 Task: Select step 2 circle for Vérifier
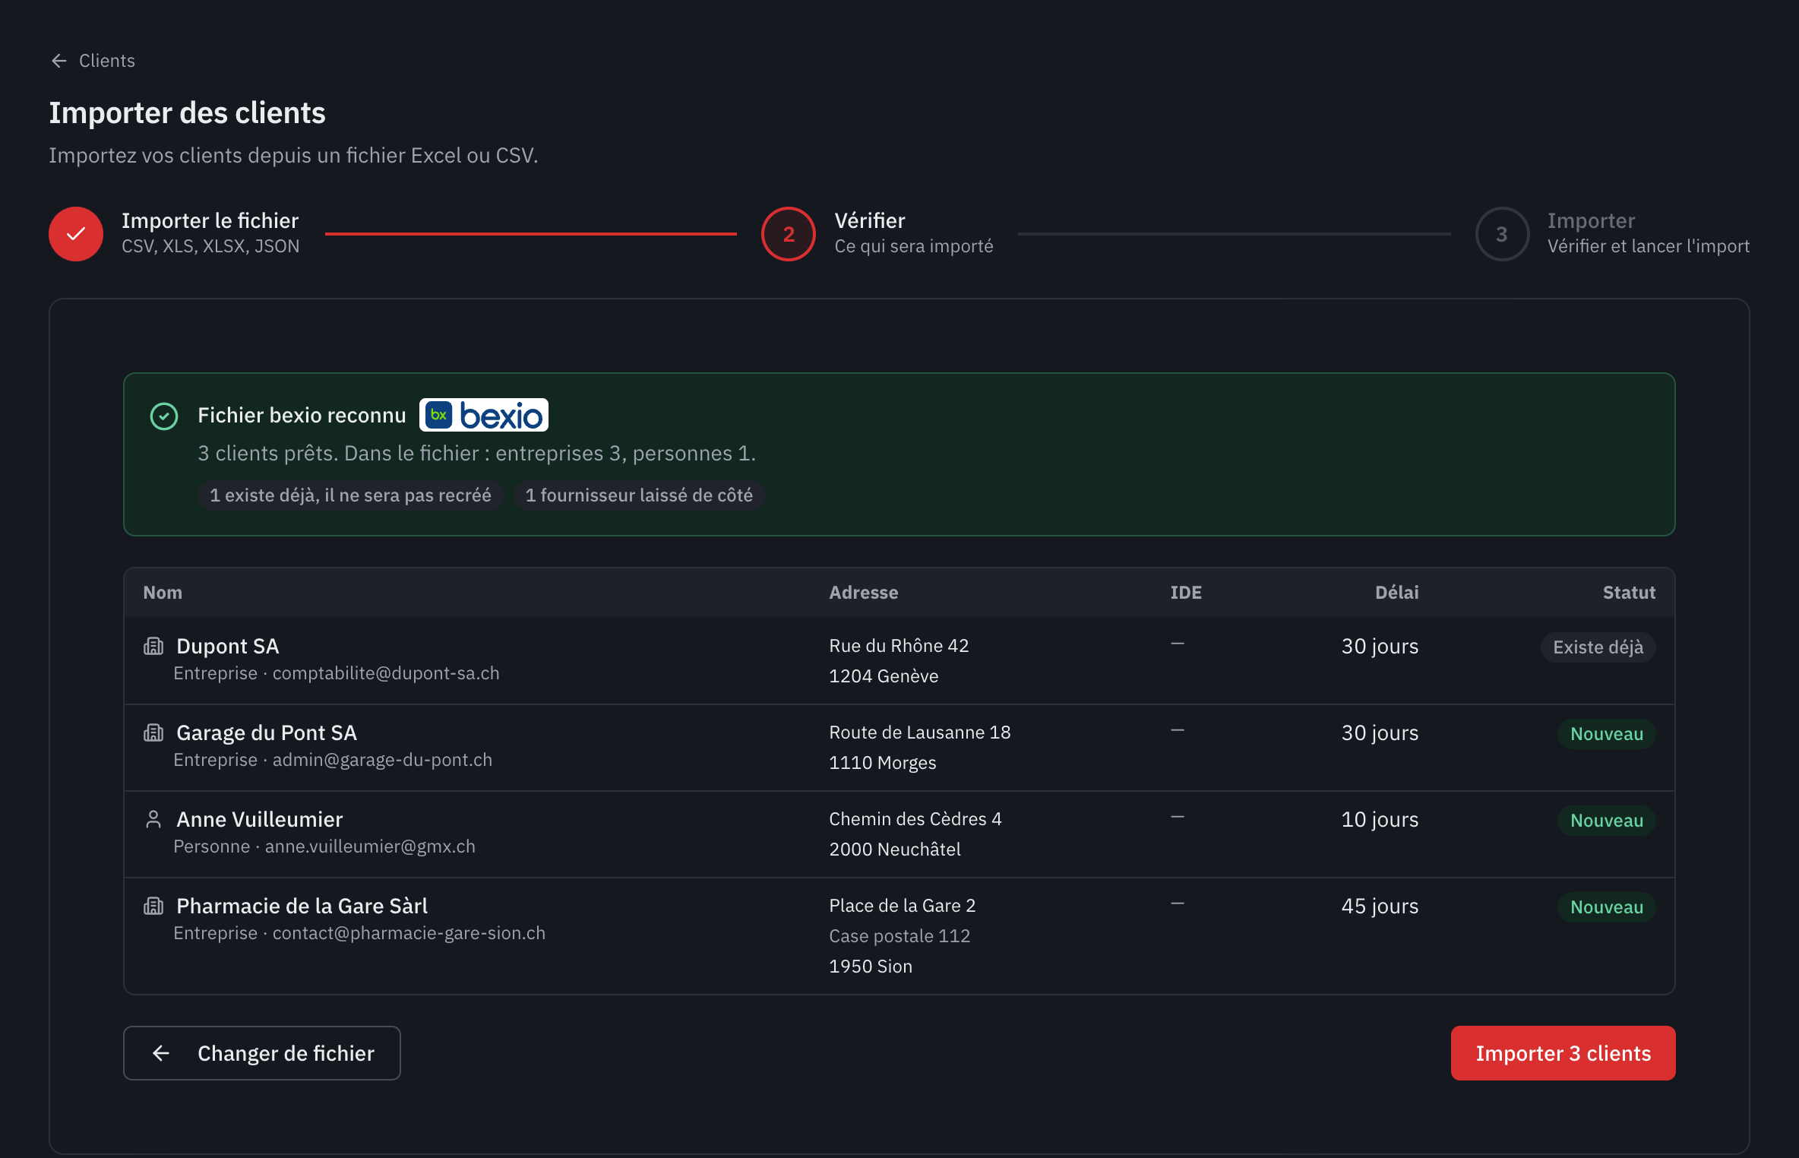[x=789, y=234]
